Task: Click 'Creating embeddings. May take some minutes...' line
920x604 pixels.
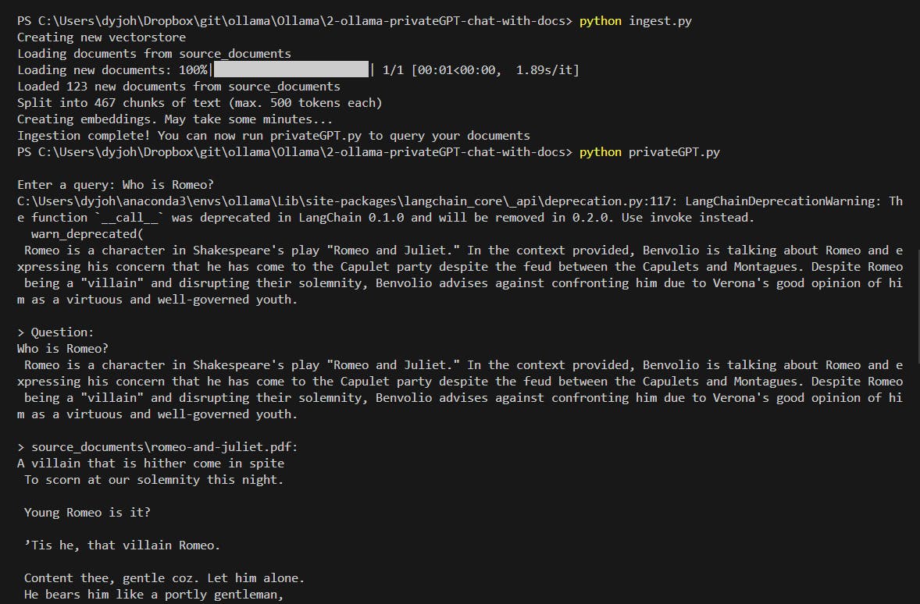Action: click(175, 119)
